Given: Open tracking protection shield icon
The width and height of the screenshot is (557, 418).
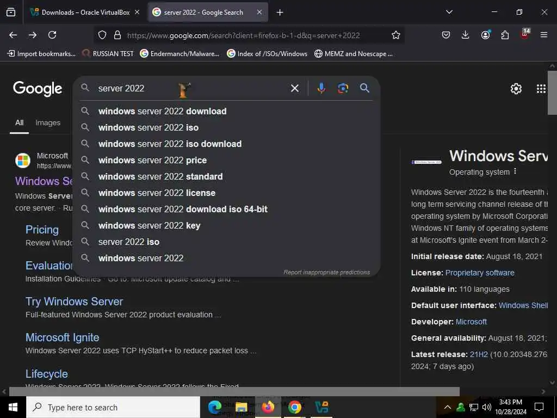Looking at the screenshot, I should click(102, 35).
